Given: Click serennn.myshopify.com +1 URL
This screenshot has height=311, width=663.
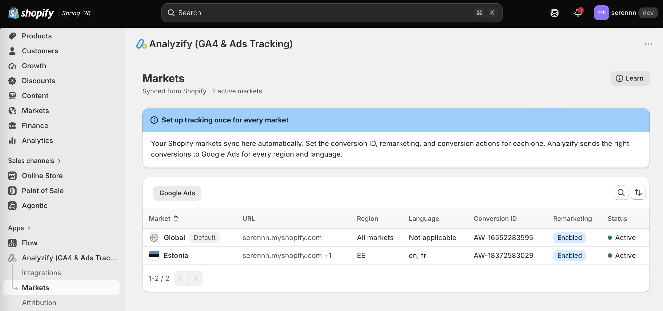Looking at the screenshot, I should pos(287,256).
